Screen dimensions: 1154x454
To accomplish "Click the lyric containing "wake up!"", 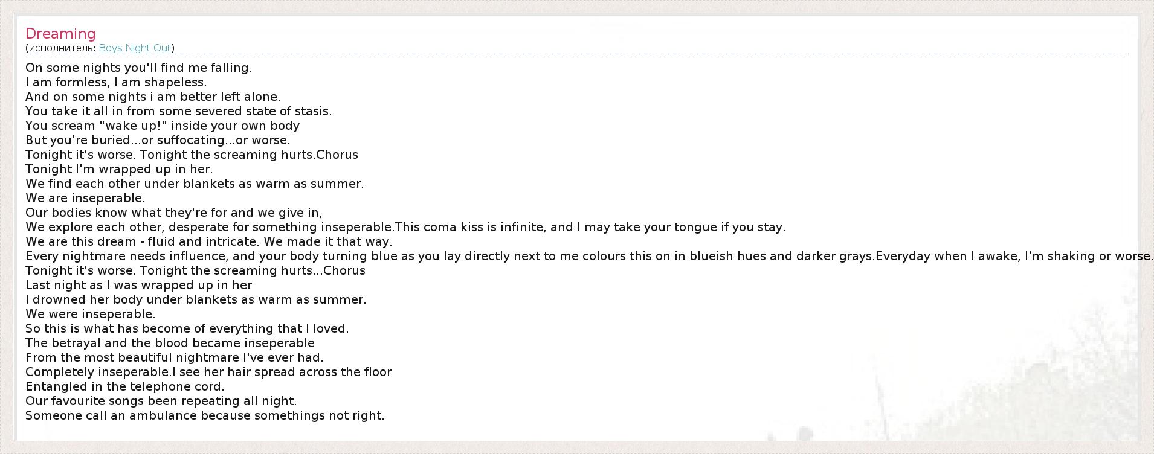I will 163,126.
